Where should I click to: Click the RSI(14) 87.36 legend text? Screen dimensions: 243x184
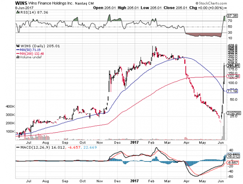point(34,12)
